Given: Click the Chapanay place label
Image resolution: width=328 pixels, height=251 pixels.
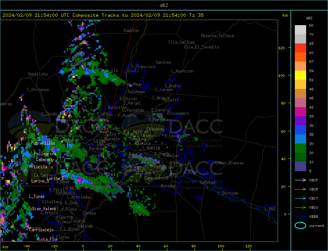Looking at the screenshot, I should click(155, 129).
